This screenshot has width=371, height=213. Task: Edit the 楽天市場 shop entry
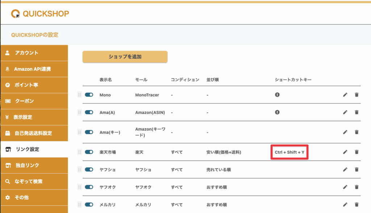click(x=345, y=152)
